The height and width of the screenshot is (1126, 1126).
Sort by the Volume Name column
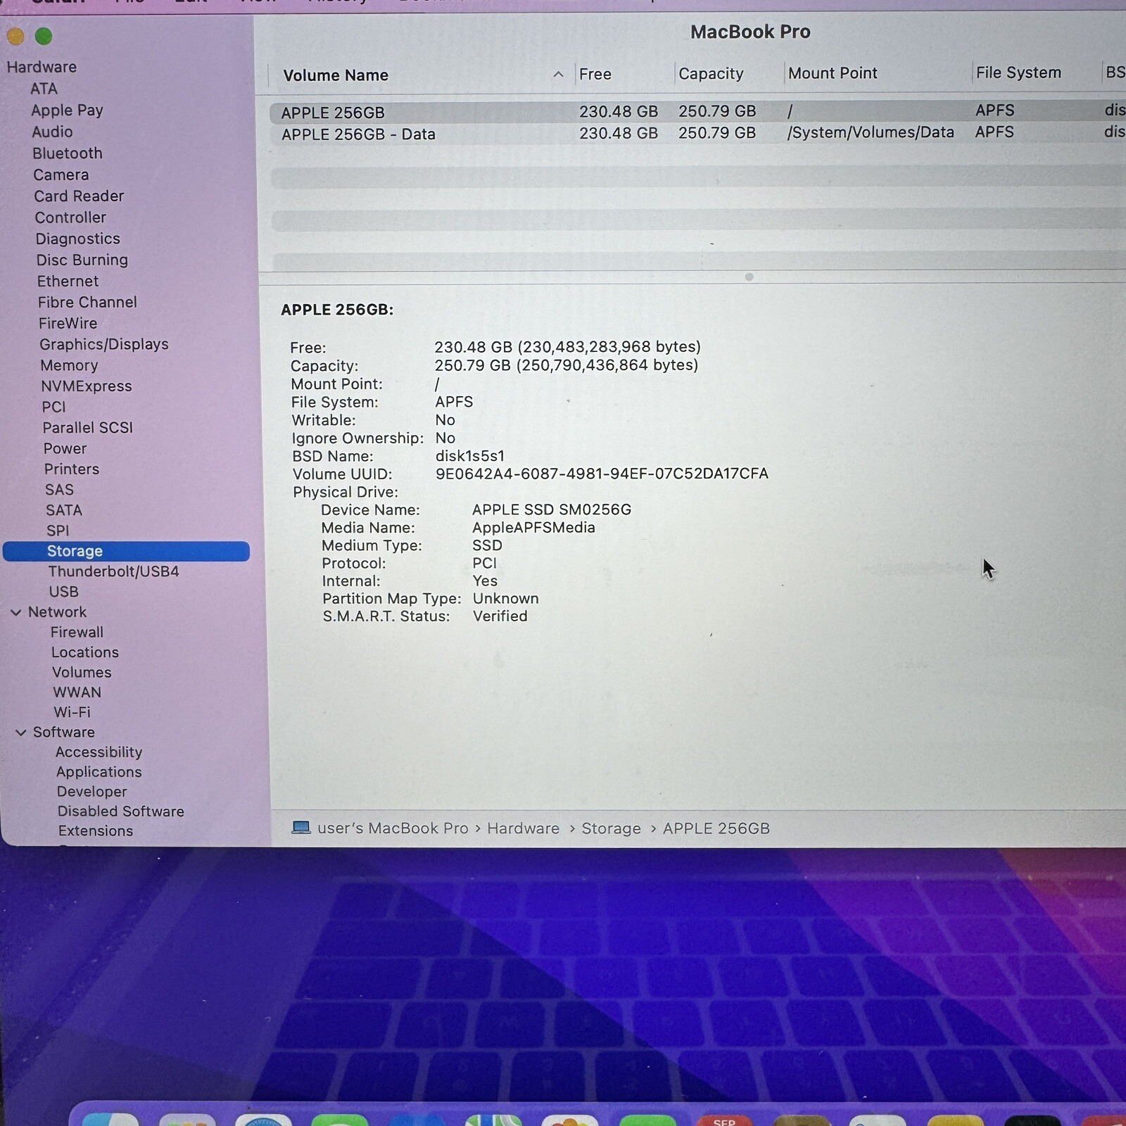coord(335,75)
